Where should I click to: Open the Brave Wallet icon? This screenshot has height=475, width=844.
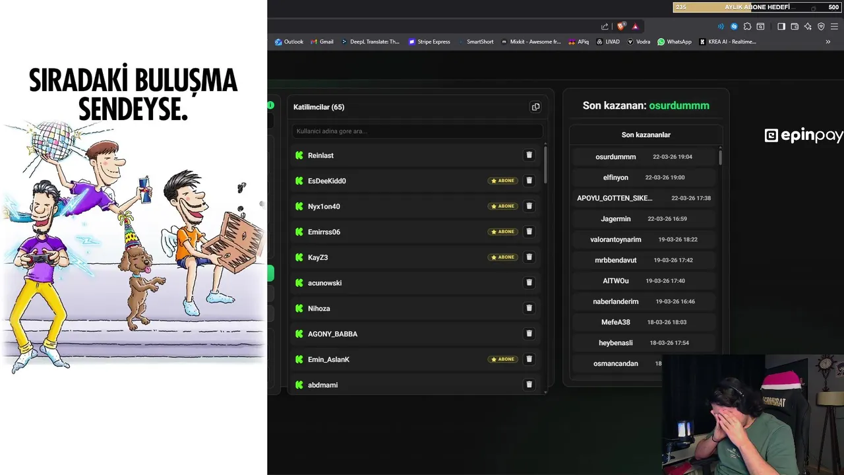point(795,26)
